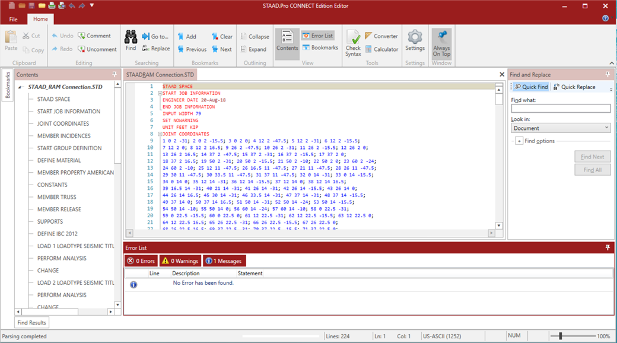Close the STAADRAM Connection.STD document
Viewport: 617px width, 343px height.
point(502,74)
